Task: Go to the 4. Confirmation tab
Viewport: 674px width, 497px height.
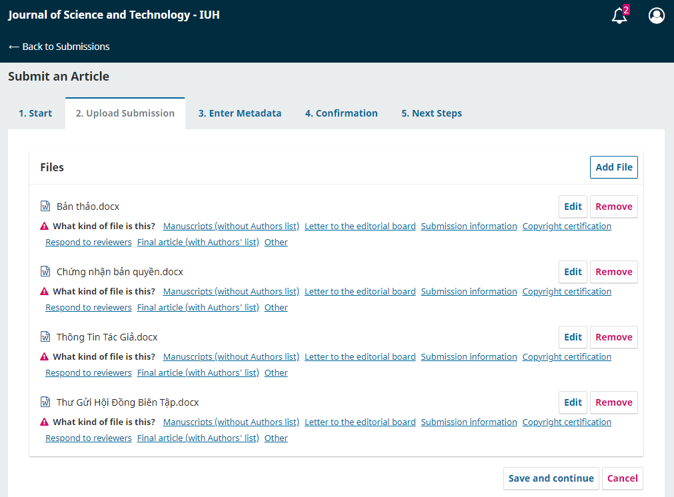Action: click(x=341, y=113)
